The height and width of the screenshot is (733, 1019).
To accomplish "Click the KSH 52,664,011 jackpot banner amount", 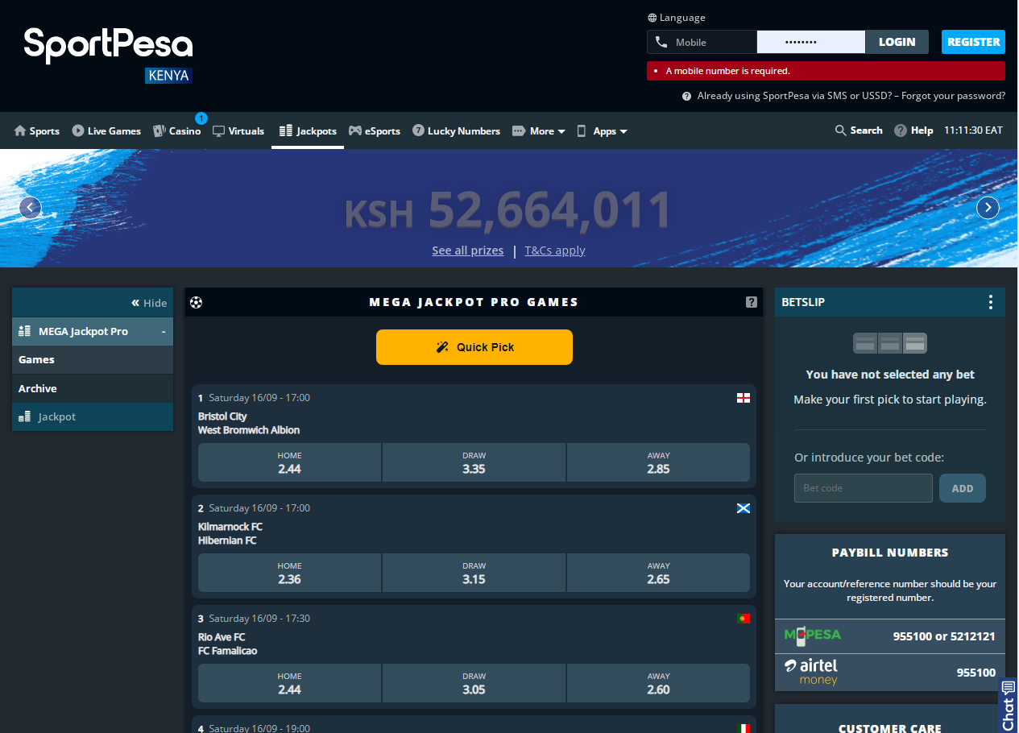I will pos(507,211).
